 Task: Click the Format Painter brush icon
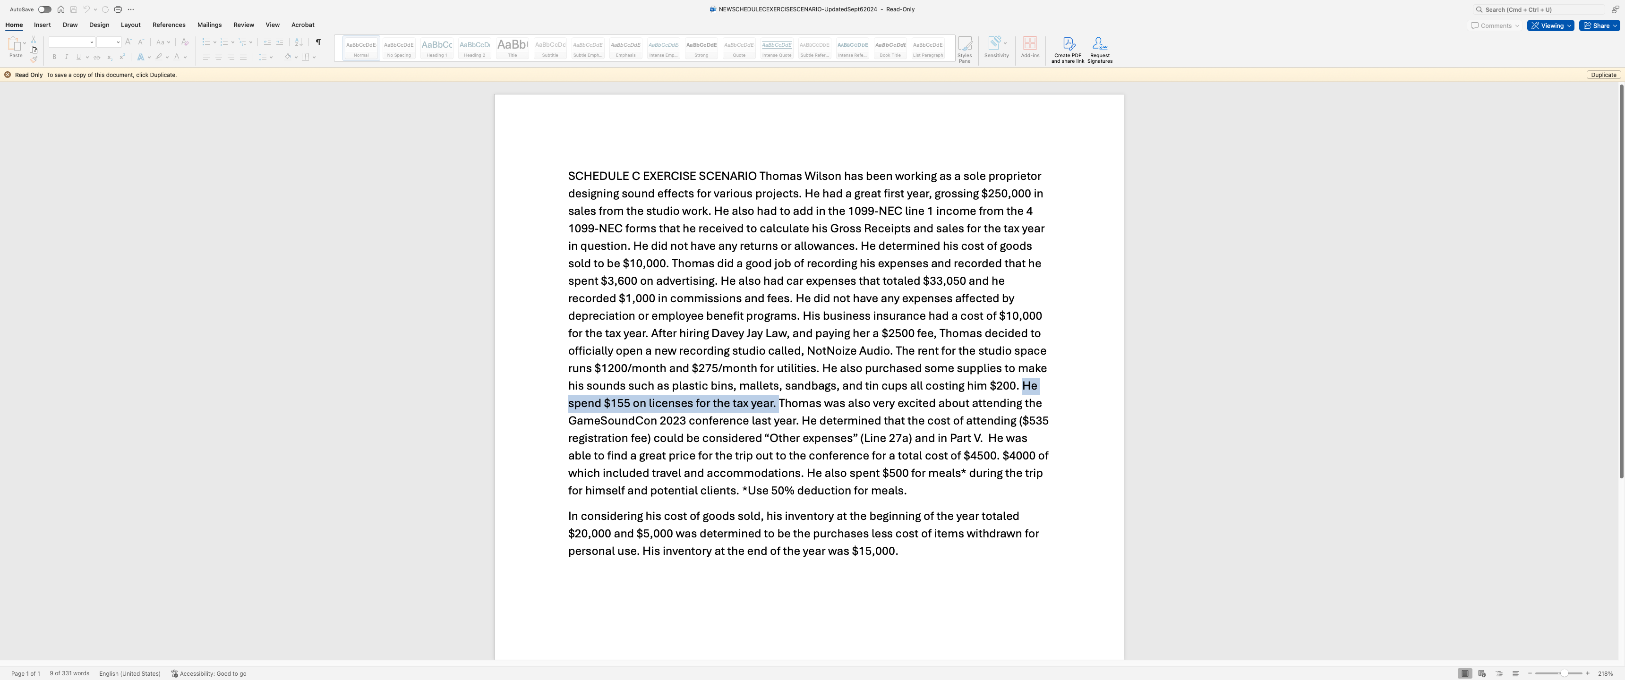point(34,60)
